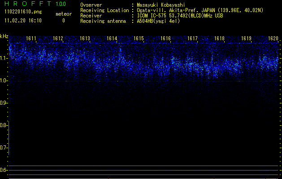Click the 0.9 kHz axis label
Screen dimensions: 282x179
pyautogui.click(x=3, y=103)
